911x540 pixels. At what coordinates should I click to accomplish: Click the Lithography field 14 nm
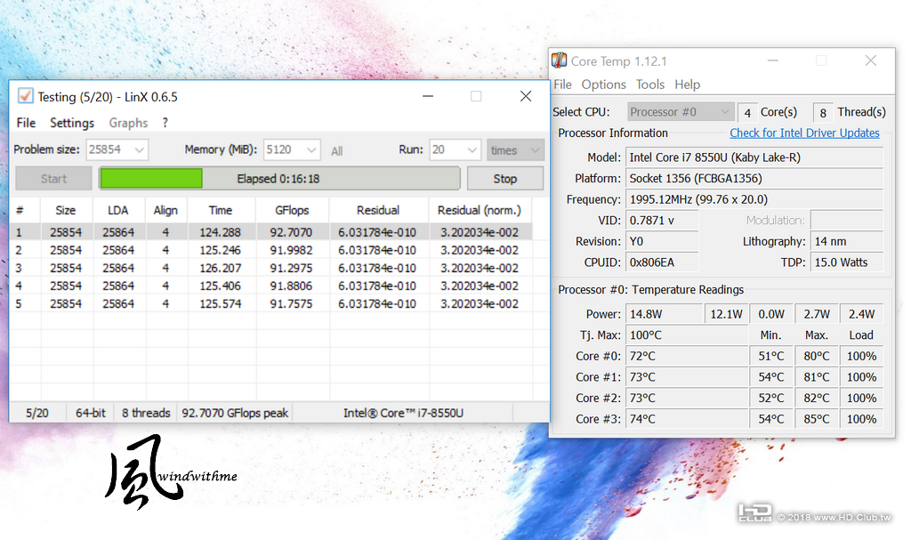(x=847, y=241)
